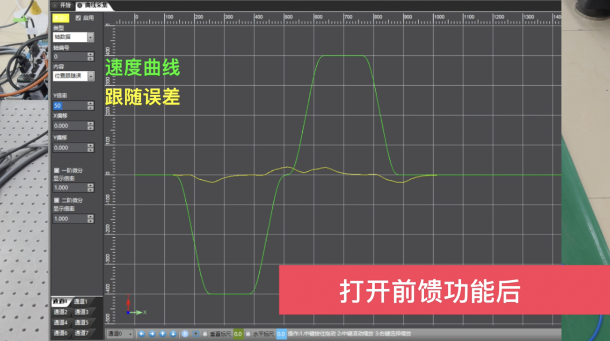Open the 类型 dropdown showing 轴数据
Screen dimensions: 610x341
point(74,37)
